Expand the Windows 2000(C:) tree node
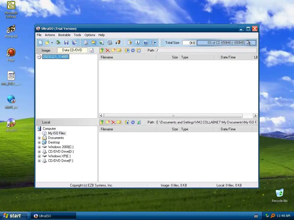The image size is (294, 220). click(39, 147)
